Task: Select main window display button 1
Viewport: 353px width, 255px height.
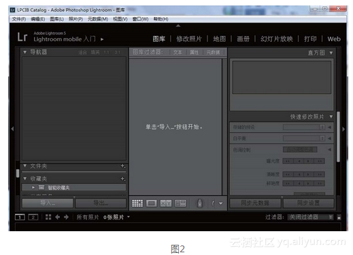Action: [20, 217]
